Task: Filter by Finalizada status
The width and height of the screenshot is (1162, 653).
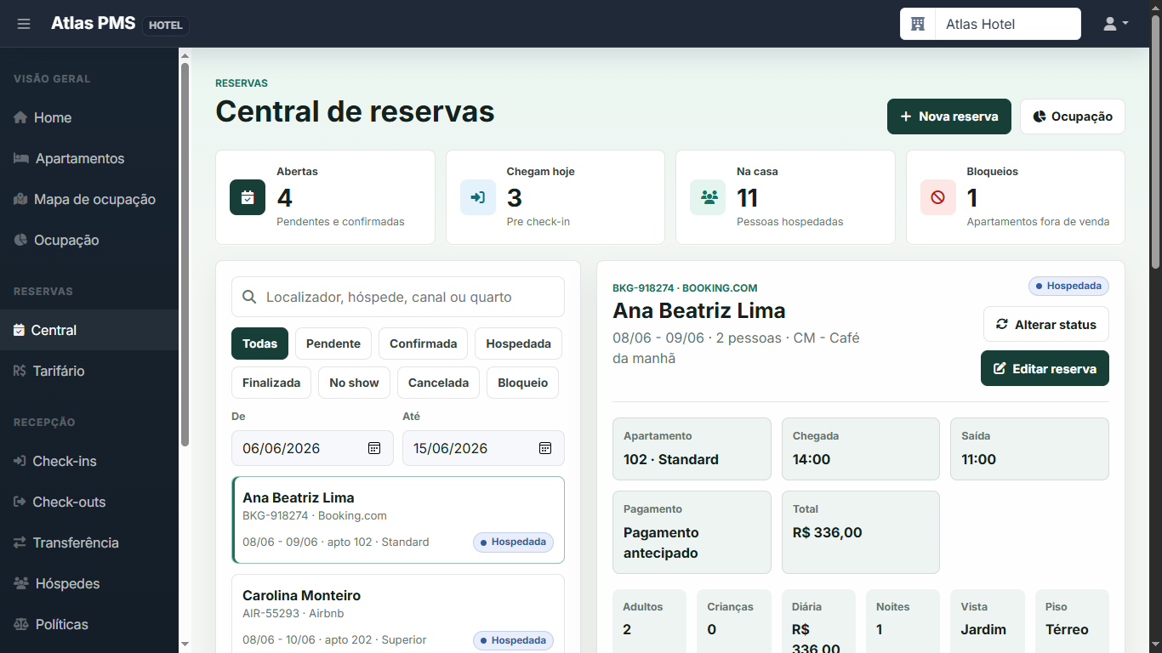Action: pyautogui.click(x=271, y=383)
